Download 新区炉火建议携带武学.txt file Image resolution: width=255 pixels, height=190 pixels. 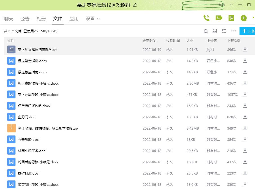(245, 49)
